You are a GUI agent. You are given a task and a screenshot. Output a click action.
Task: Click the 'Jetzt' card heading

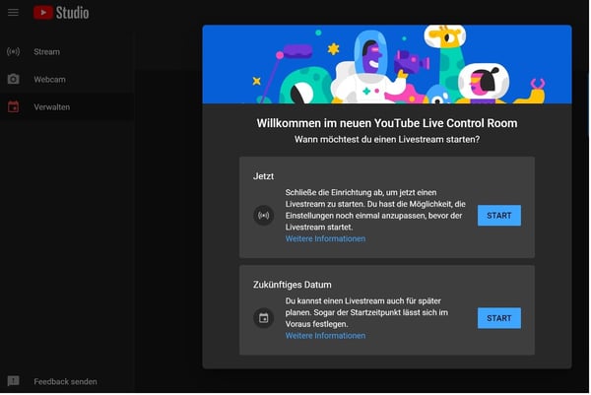[x=263, y=176]
